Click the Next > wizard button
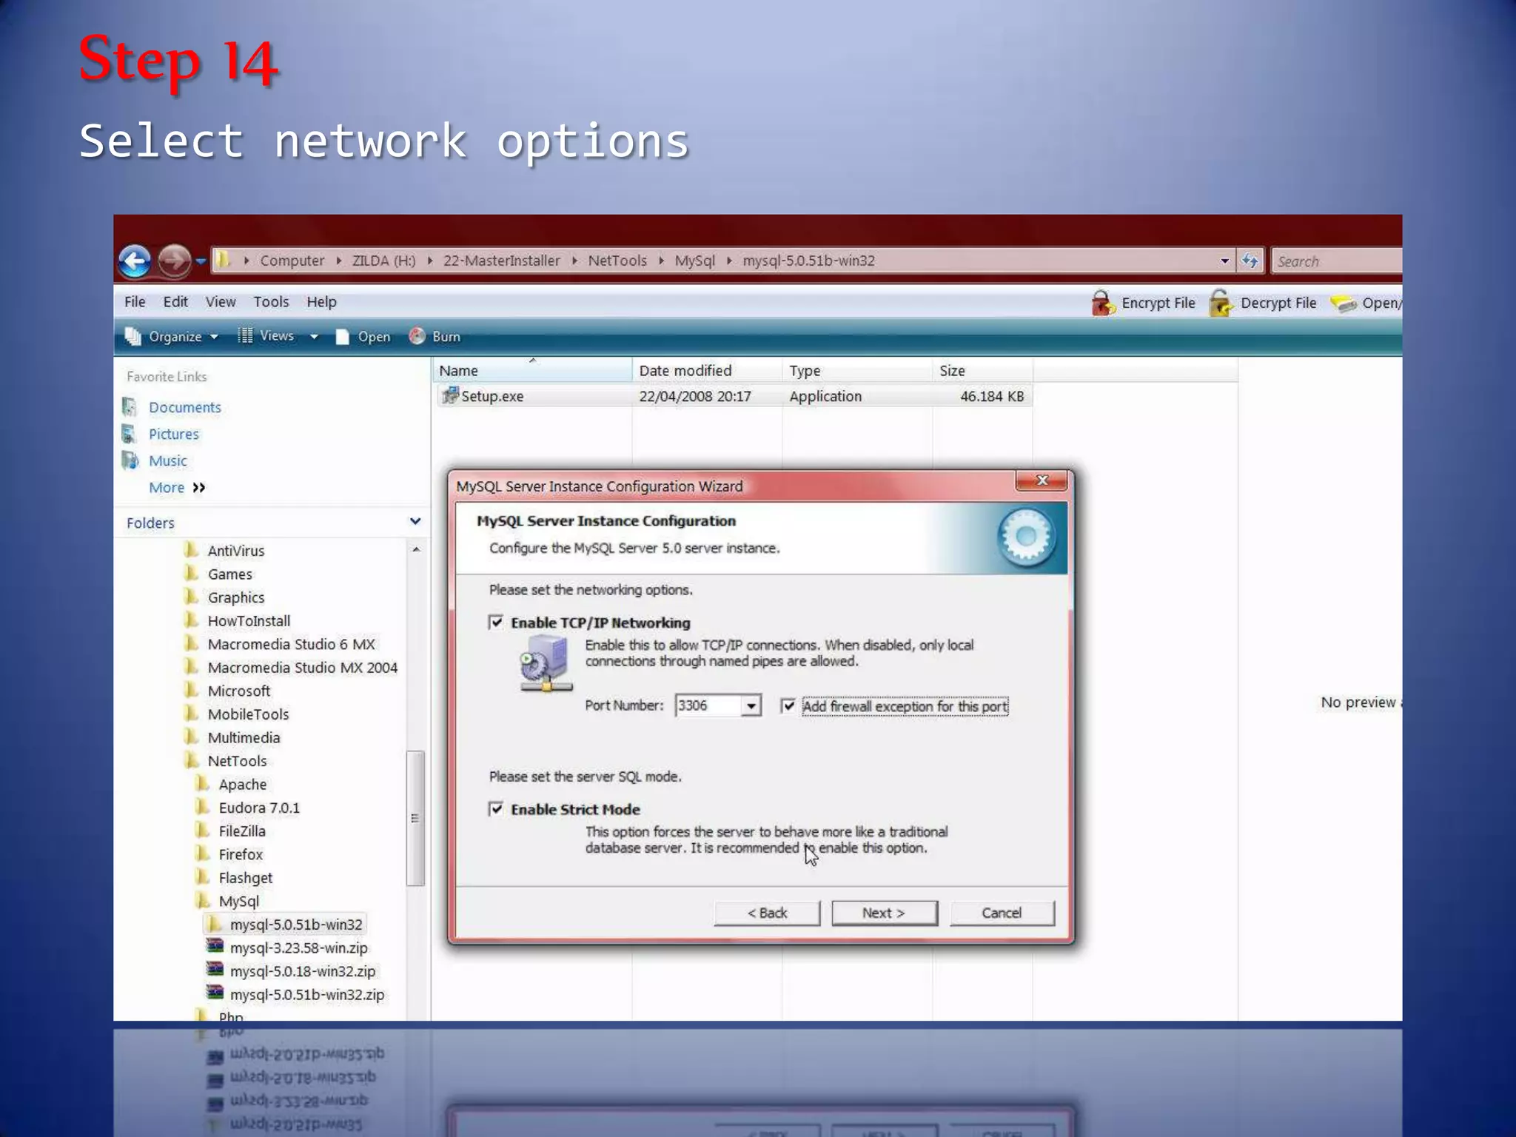Image resolution: width=1516 pixels, height=1137 pixels. click(884, 913)
